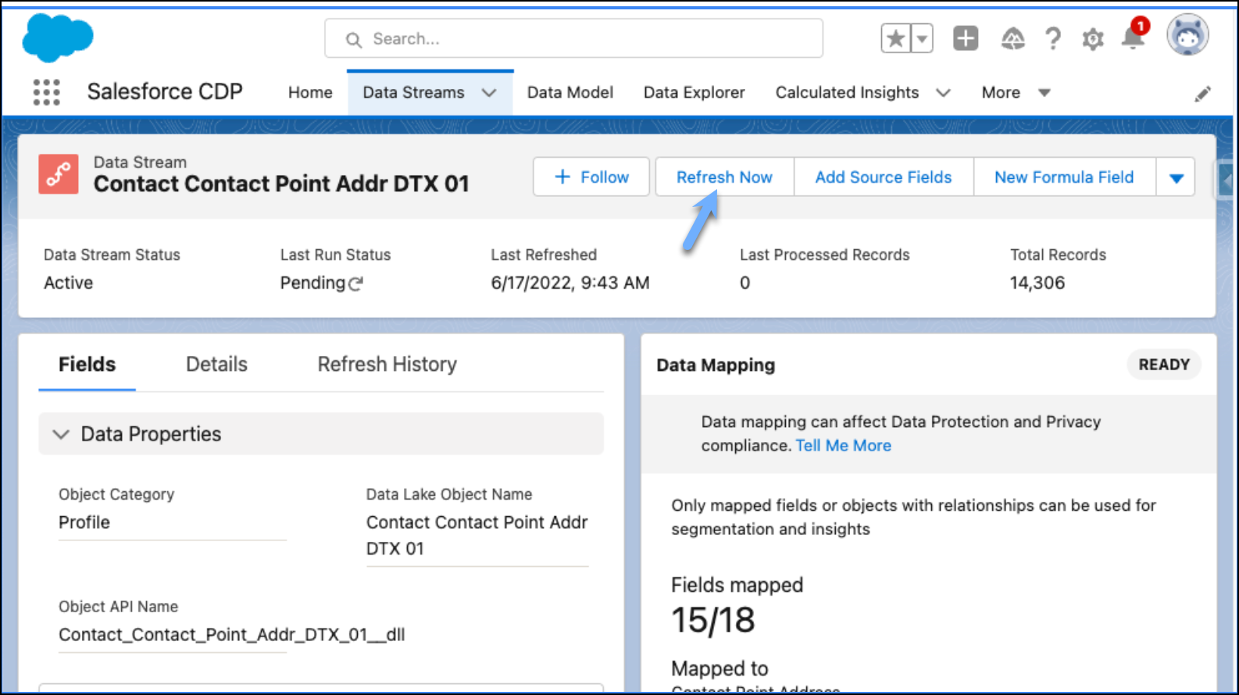Switch to the Refresh History tab
1239x695 pixels.
click(x=387, y=365)
